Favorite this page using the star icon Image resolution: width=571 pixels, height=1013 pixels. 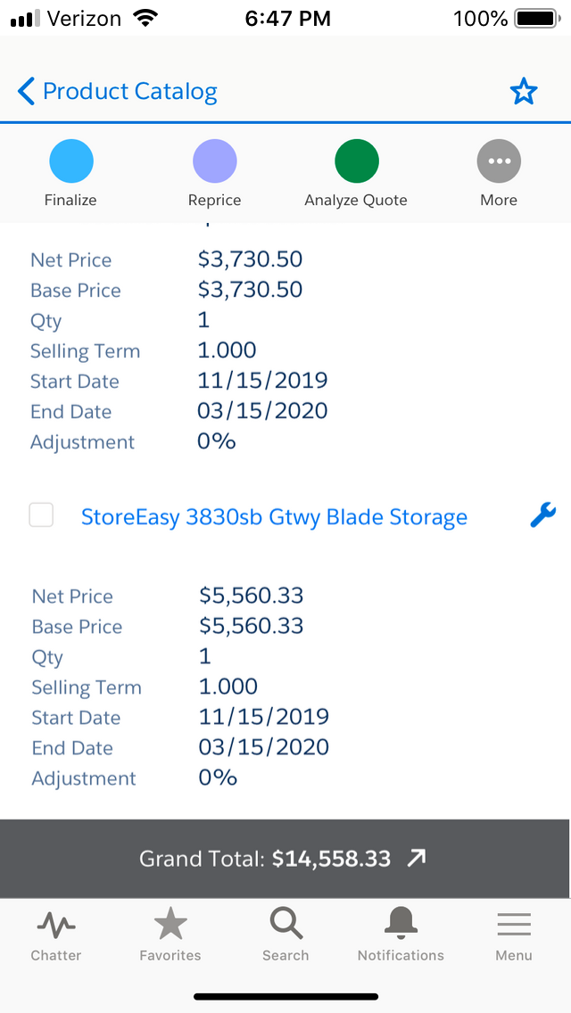[524, 90]
